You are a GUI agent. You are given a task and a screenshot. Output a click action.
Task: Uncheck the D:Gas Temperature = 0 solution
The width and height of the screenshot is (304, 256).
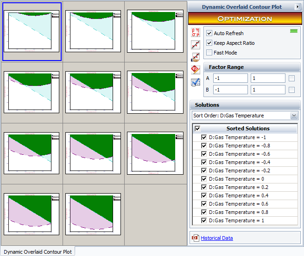pos(204,179)
